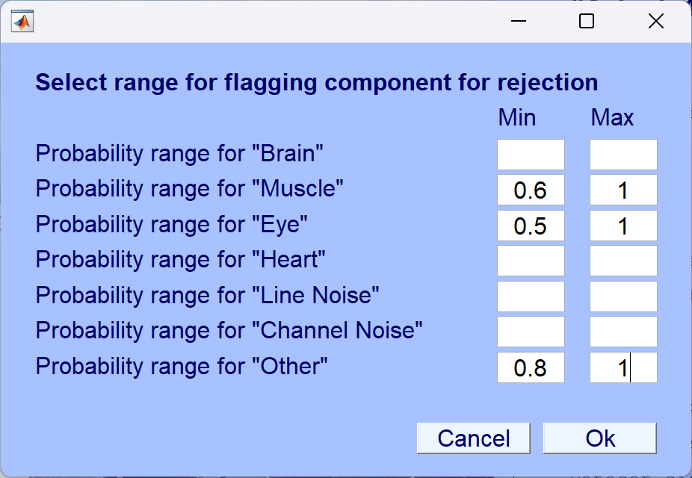
Task: Select the Muscle Min field showing 0.6
Action: pos(531,190)
